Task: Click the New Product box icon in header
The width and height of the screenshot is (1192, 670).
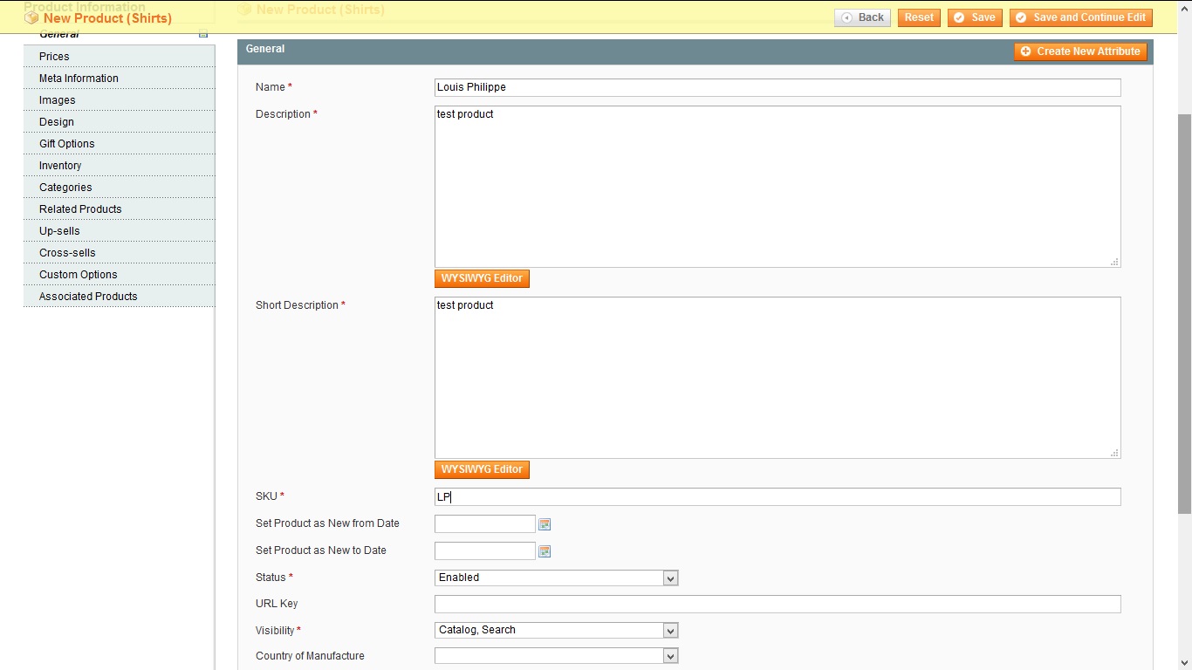Action: pos(32,17)
